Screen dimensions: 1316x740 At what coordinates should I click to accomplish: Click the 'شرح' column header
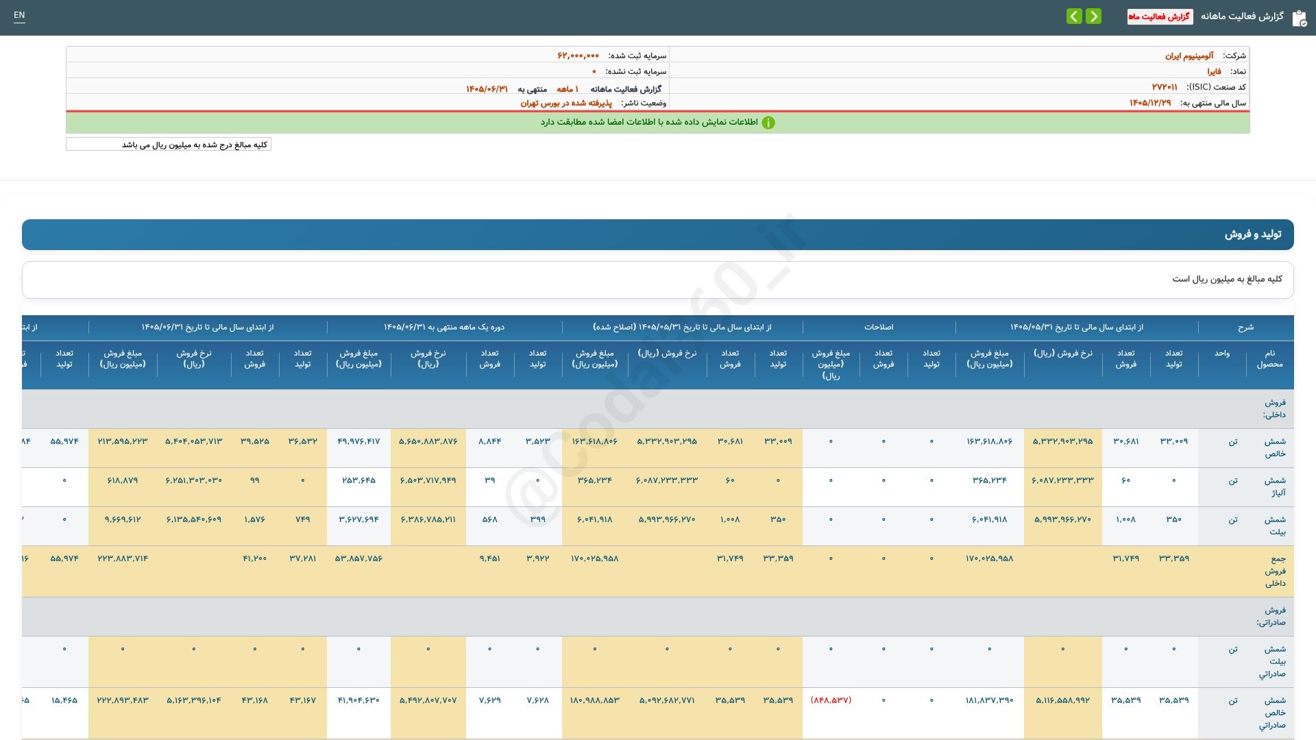[1245, 328]
